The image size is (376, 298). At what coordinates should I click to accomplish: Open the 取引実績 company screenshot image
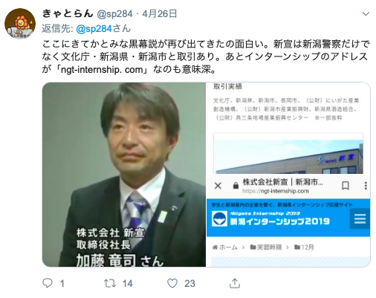click(x=288, y=128)
